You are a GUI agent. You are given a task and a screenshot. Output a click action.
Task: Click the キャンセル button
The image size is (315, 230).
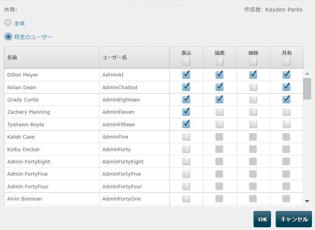(x=294, y=219)
